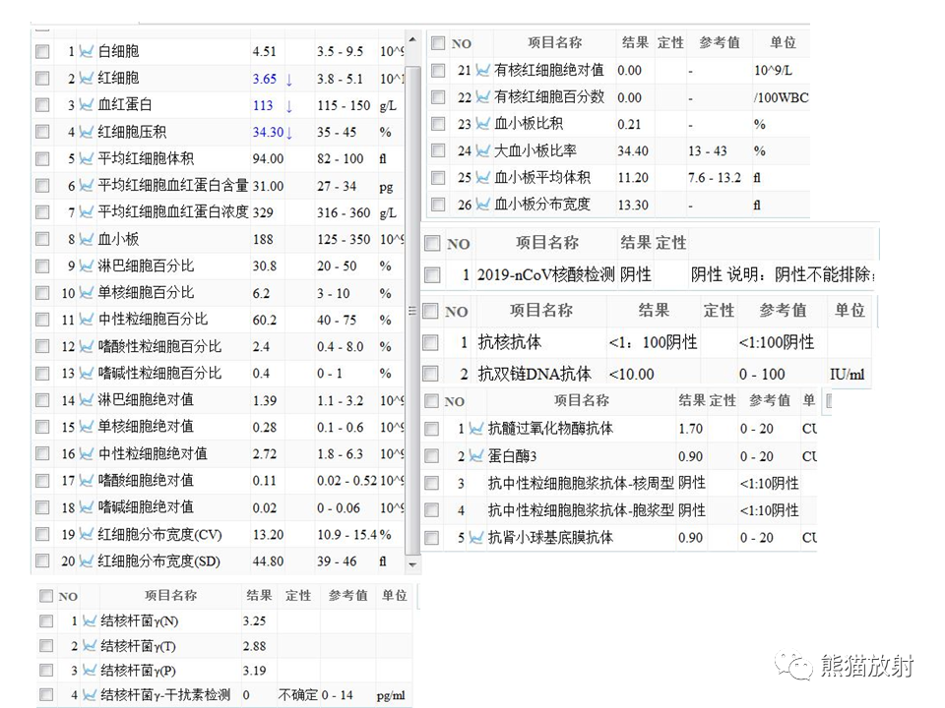Tick the checkbox for 血红蛋白 row
Image resolution: width=945 pixels, height=708 pixels.
[x=42, y=105]
